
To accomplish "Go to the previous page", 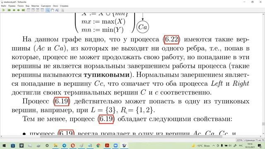I will tap(14, 10).
